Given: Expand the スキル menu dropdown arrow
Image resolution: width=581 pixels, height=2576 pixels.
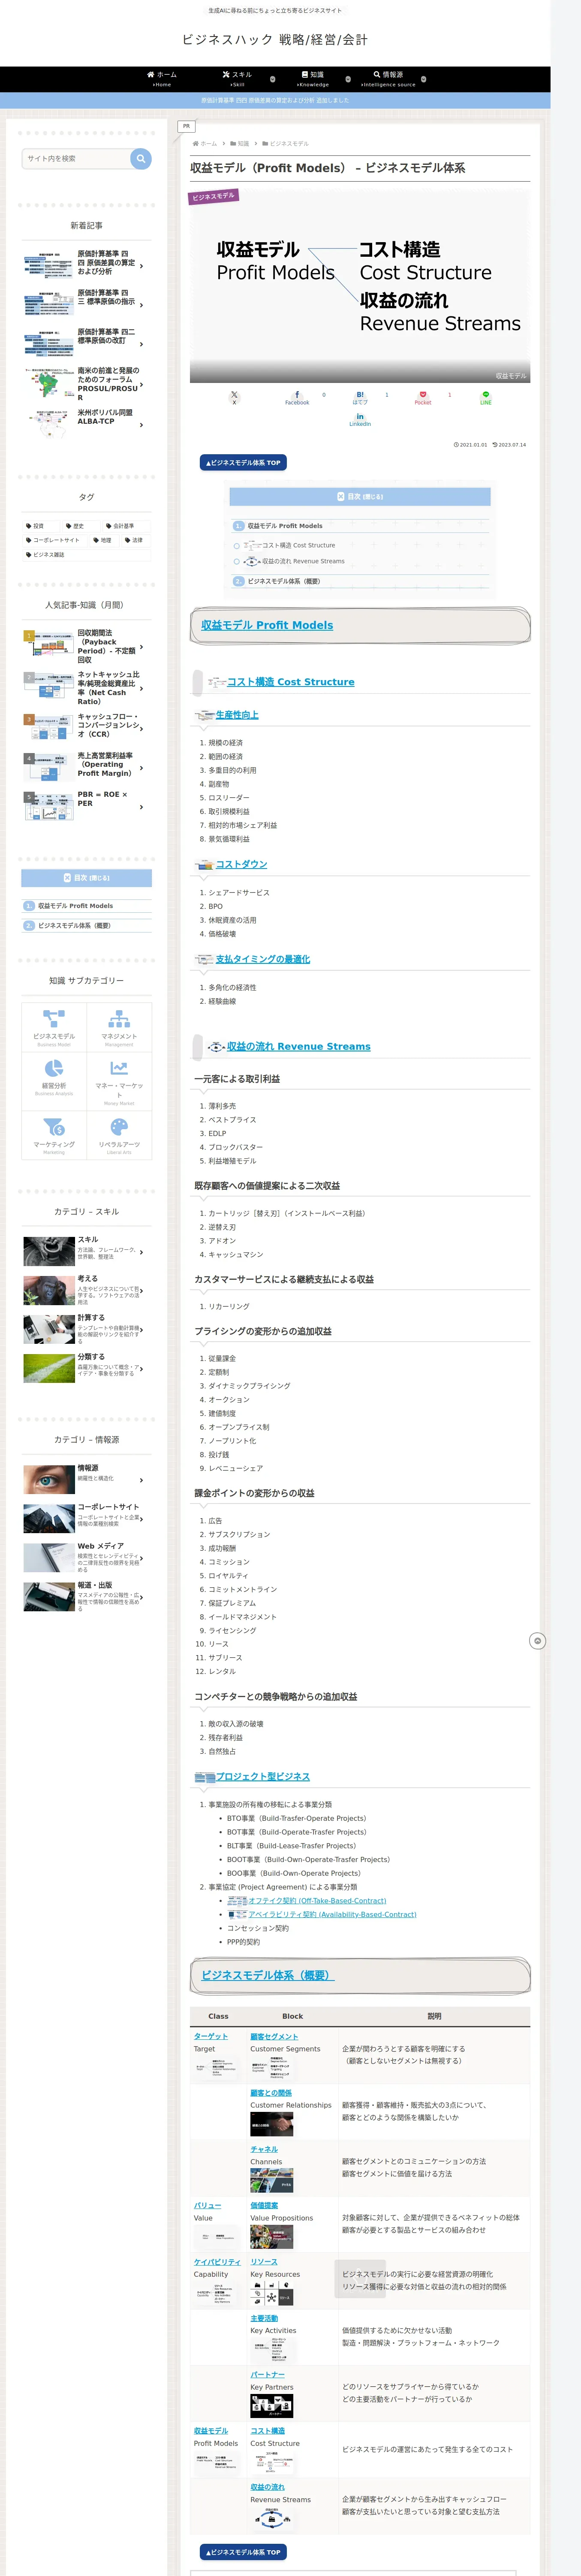Looking at the screenshot, I should (273, 79).
